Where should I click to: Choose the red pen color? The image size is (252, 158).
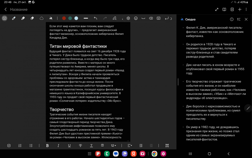pos(64,18)
